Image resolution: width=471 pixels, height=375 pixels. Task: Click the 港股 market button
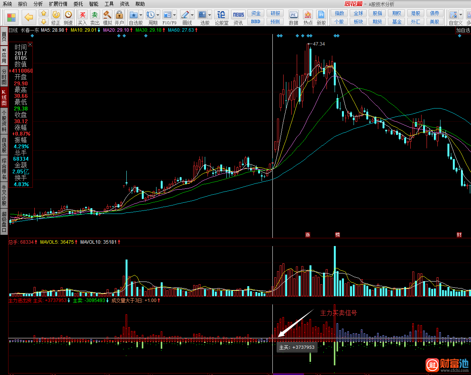416,13
